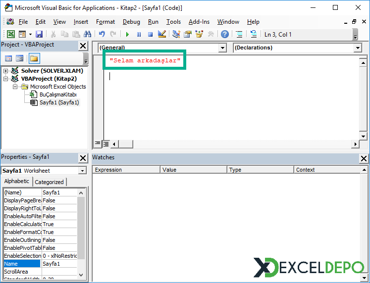Screen dimensions: 370x283
Task: Click the Save floppy disk icon
Action: coord(39,35)
